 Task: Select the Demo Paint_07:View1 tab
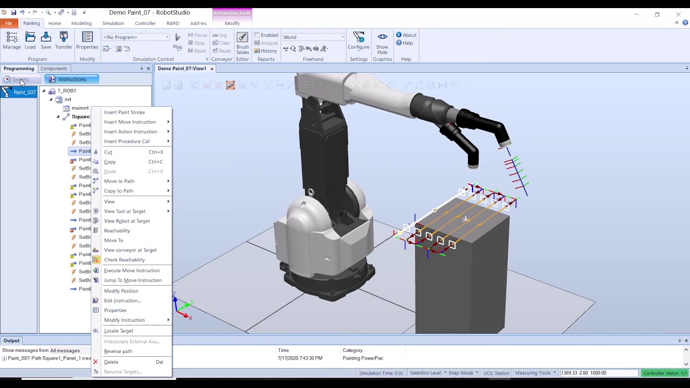click(x=182, y=68)
